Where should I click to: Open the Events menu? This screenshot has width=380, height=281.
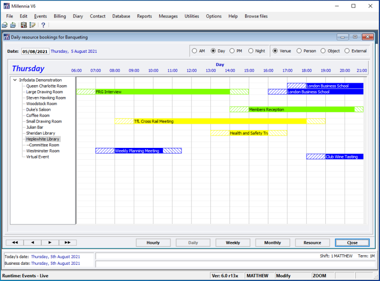pyautogui.click(x=40, y=16)
